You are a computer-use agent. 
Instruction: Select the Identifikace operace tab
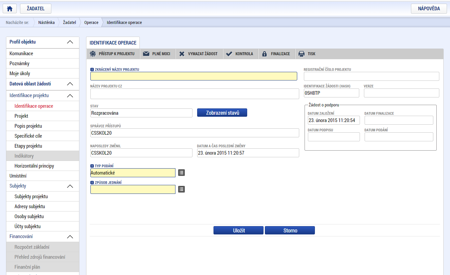(113, 43)
